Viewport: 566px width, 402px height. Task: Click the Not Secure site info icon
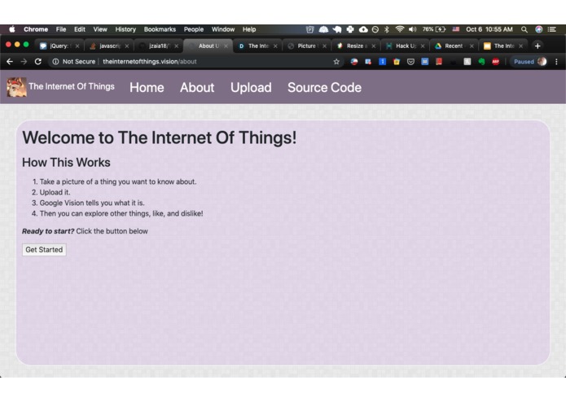pyautogui.click(x=55, y=62)
